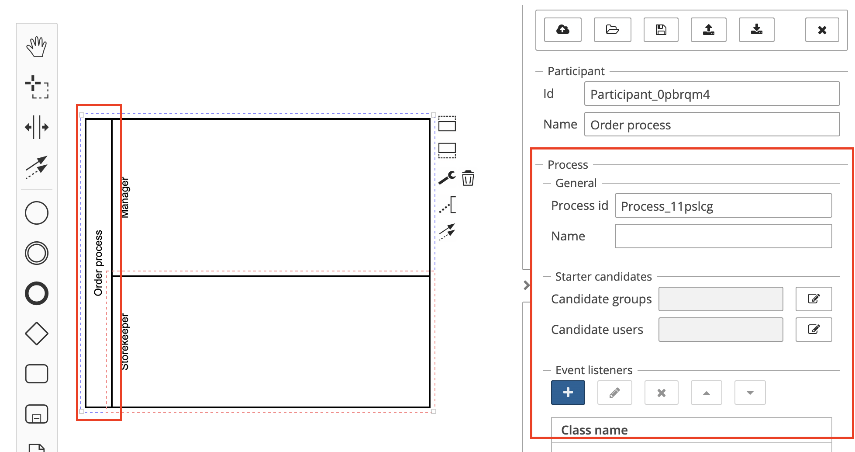Screen dimensions: 855x452
Task: Save the diagram with floppy icon
Action: coord(661,30)
